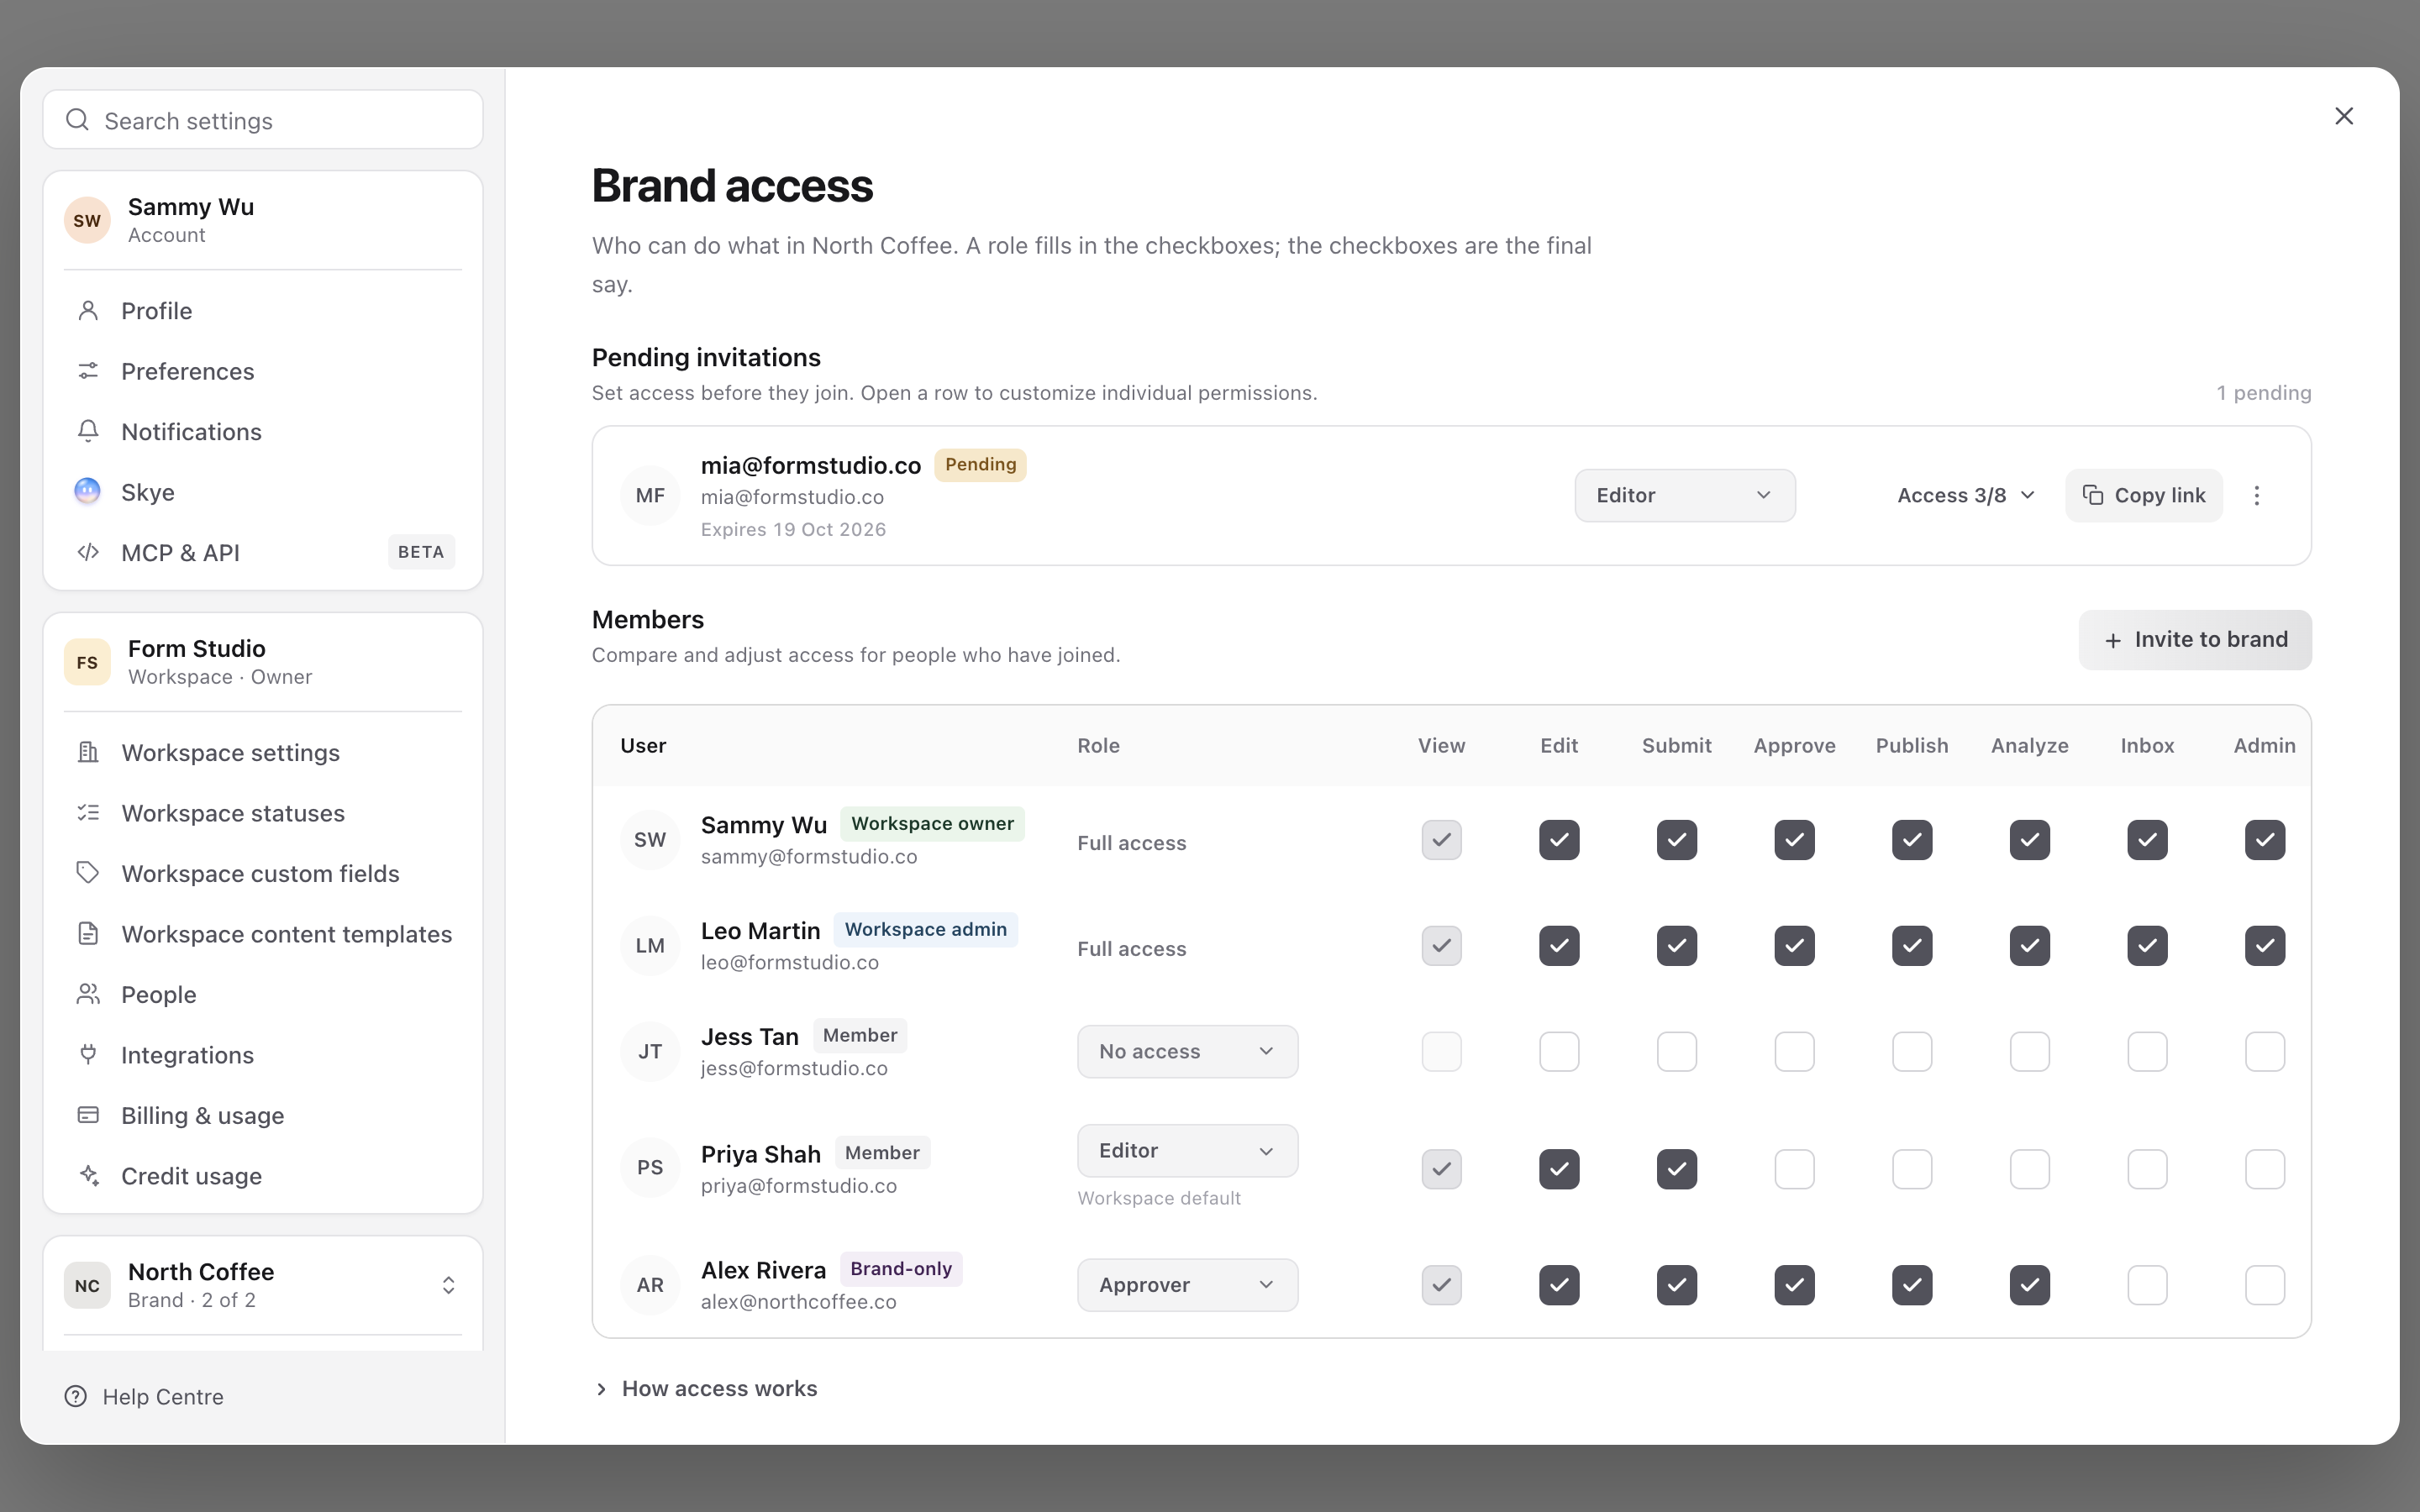Toggle Edit checkbox for Jess Tan

pos(1559,1052)
